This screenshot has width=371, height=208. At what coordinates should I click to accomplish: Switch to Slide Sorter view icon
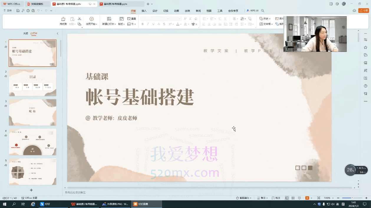click(x=293, y=198)
